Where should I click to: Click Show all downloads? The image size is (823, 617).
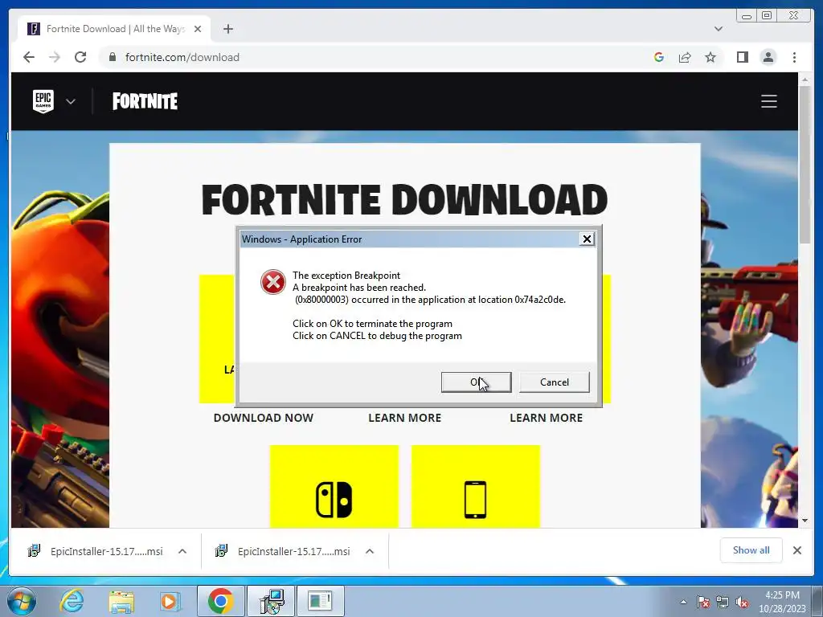point(751,550)
